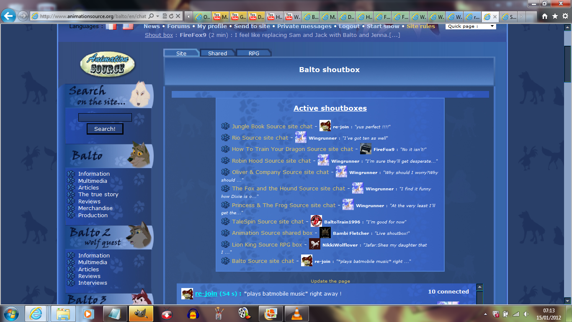Switch site language to the US flag
The width and height of the screenshot is (572, 322).
pyautogui.click(x=128, y=26)
